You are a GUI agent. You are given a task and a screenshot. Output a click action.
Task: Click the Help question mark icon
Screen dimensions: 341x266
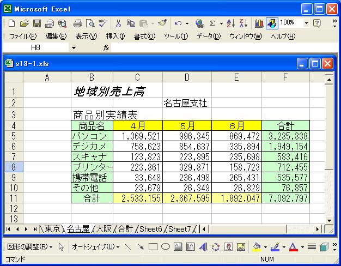point(317,23)
